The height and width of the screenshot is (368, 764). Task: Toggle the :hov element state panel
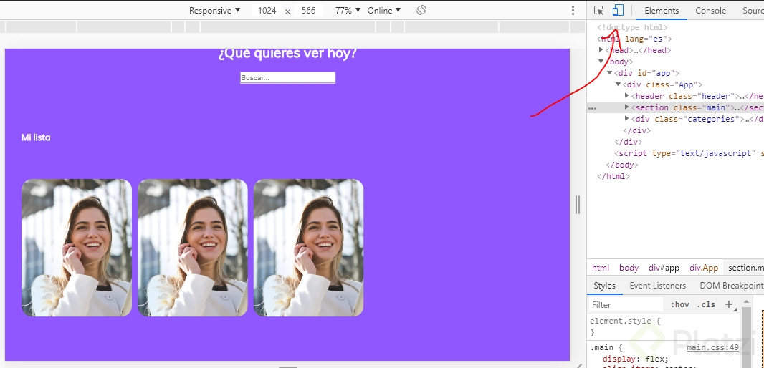pos(679,304)
